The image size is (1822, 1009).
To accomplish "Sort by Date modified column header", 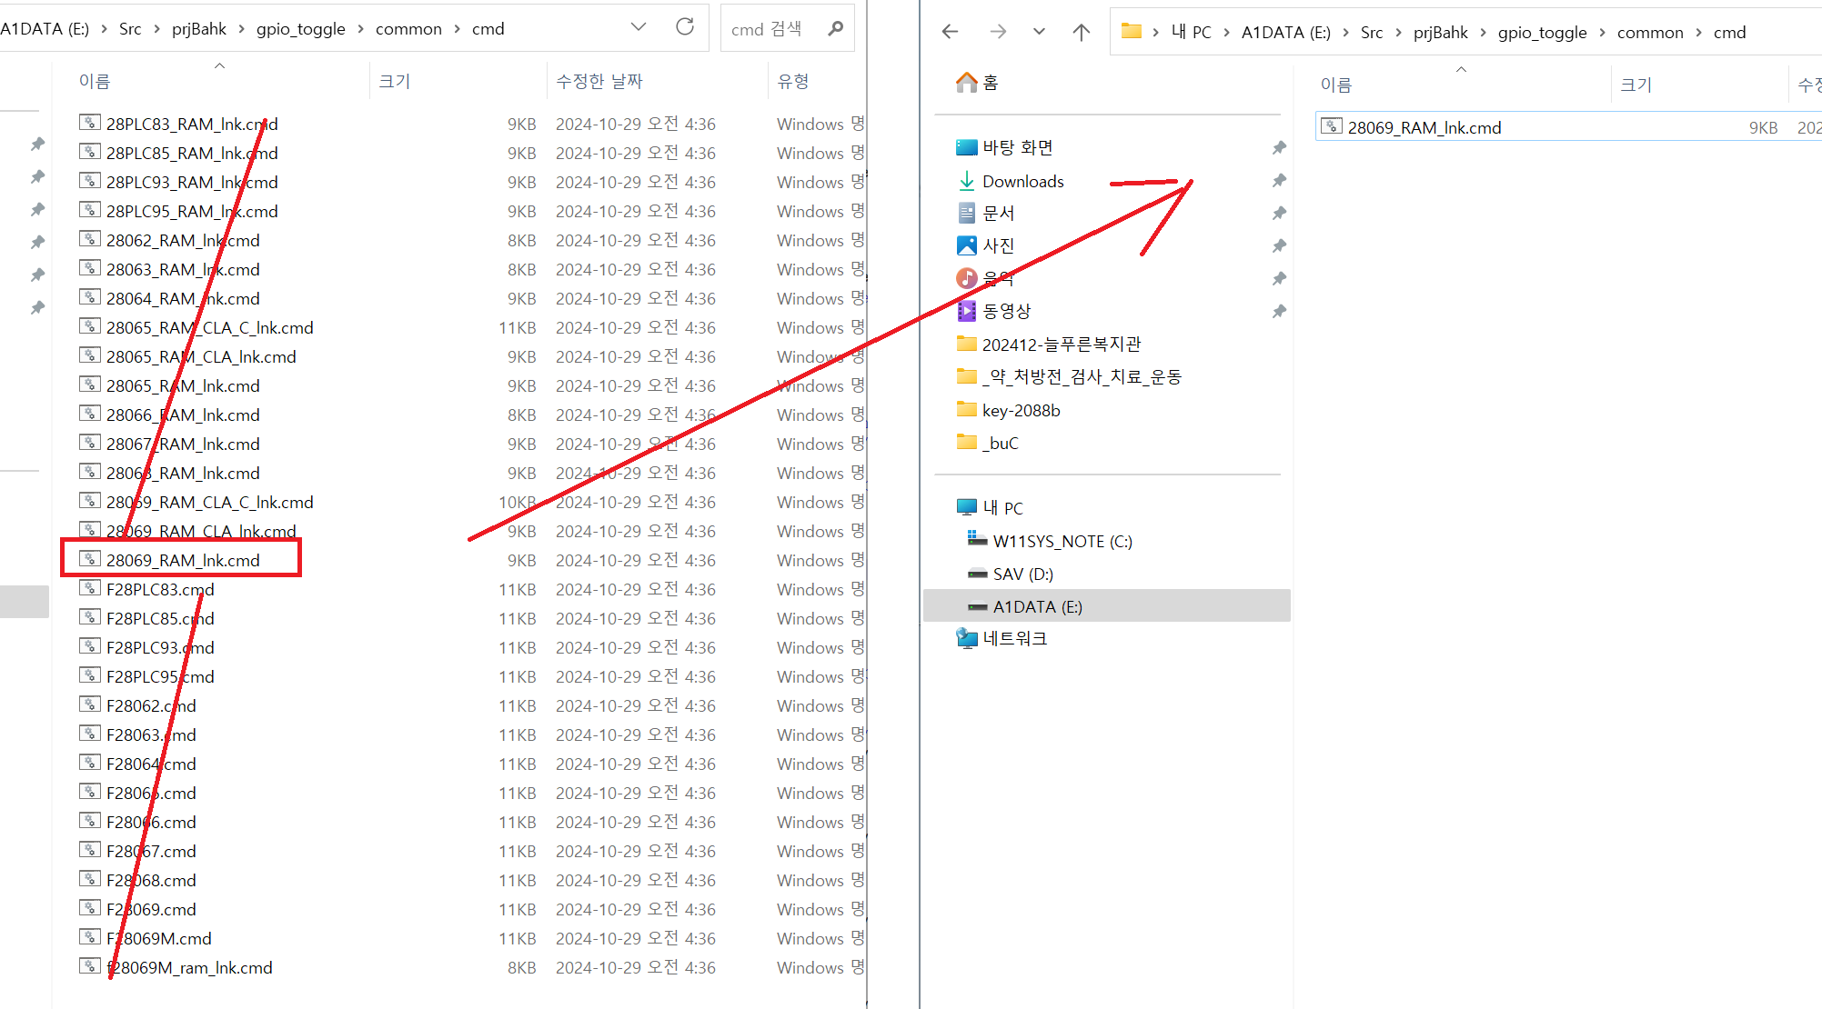I will tap(599, 81).
